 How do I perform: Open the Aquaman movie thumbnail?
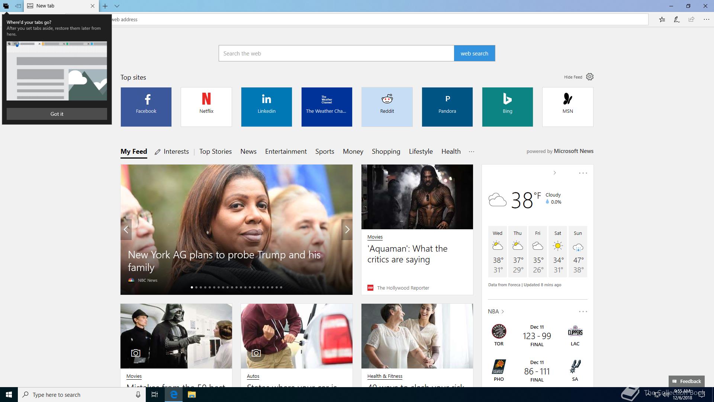pyautogui.click(x=417, y=197)
